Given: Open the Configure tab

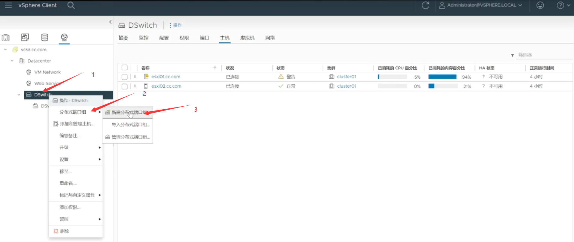Looking at the screenshot, I should point(164,38).
